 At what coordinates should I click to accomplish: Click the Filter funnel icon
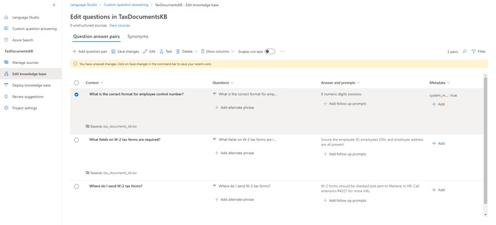pyautogui.click(x=474, y=52)
